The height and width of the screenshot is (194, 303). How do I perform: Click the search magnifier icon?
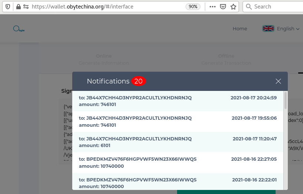click(x=249, y=7)
